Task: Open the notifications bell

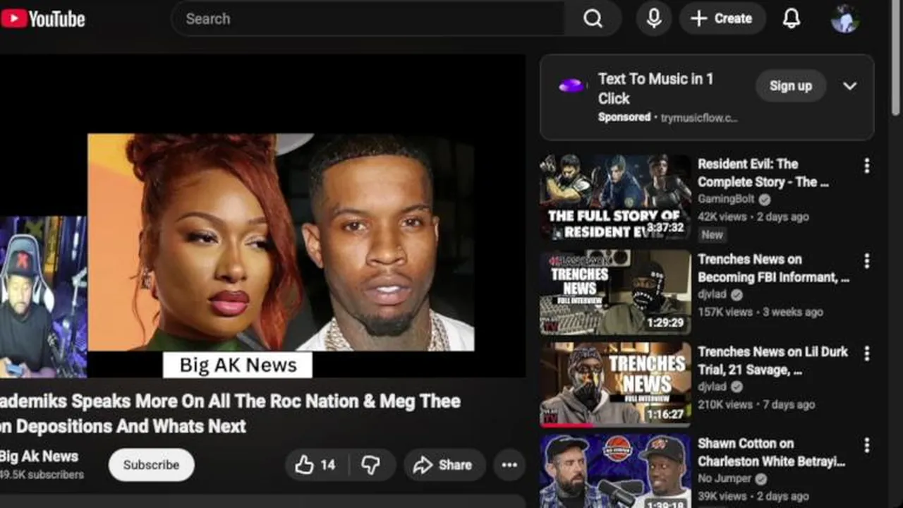Action: tap(792, 19)
